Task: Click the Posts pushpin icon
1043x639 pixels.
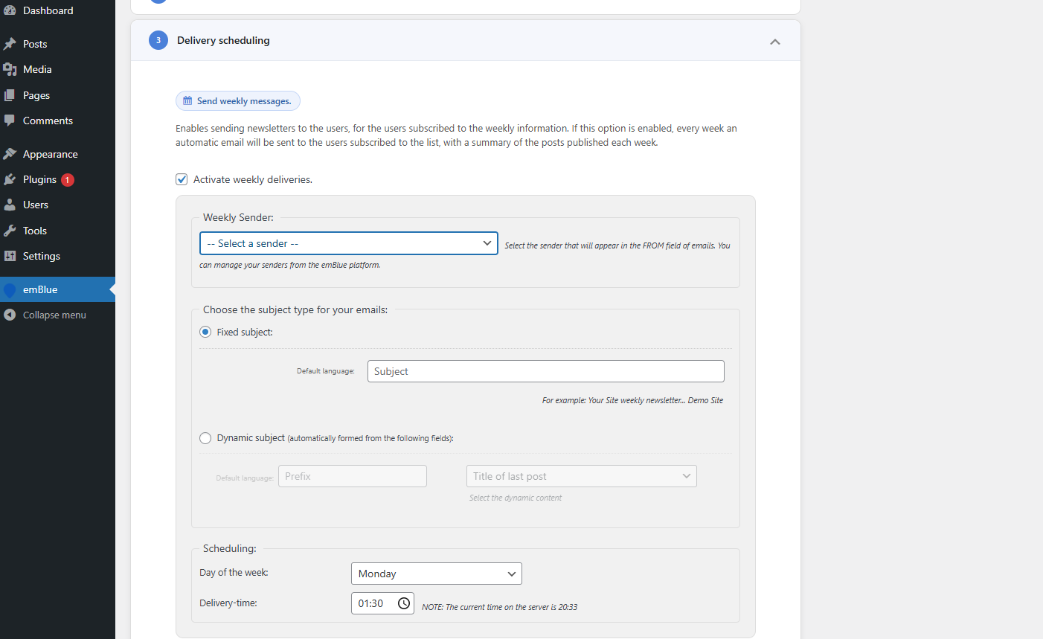Action: pyautogui.click(x=10, y=44)
